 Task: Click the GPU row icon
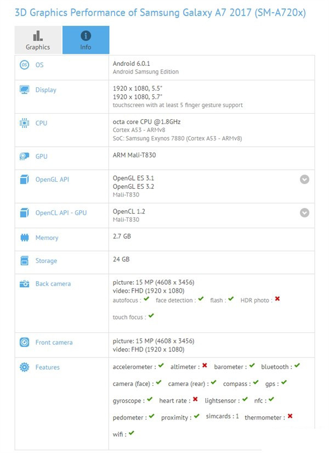(x=24, y=156)
